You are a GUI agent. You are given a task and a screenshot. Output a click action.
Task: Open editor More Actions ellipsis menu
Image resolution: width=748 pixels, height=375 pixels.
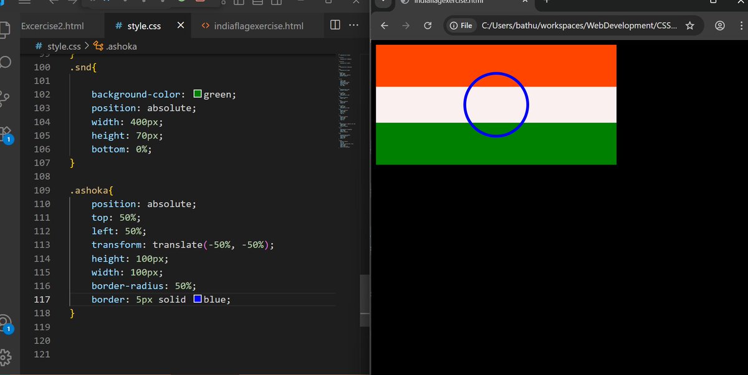[x=354, y=25]
